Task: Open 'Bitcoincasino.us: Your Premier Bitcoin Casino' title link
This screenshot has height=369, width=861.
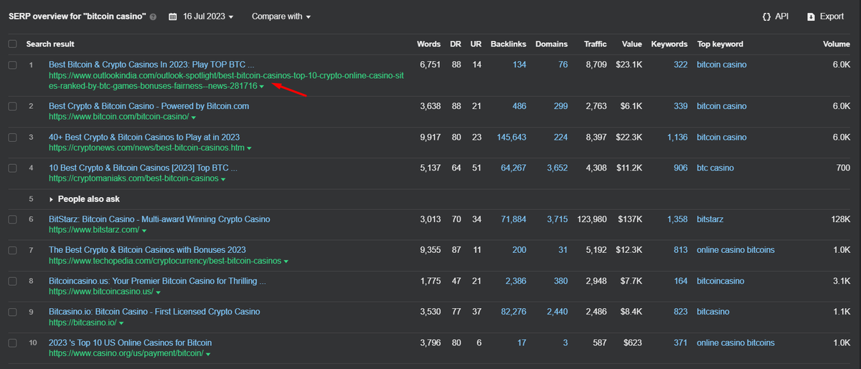Action: tap(157, 281)
